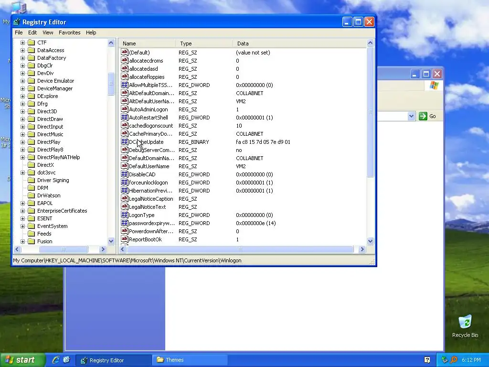The width and height of the screenshot is (489, 367).
Task: Open the Favorites menu
Action: point(70,32)
